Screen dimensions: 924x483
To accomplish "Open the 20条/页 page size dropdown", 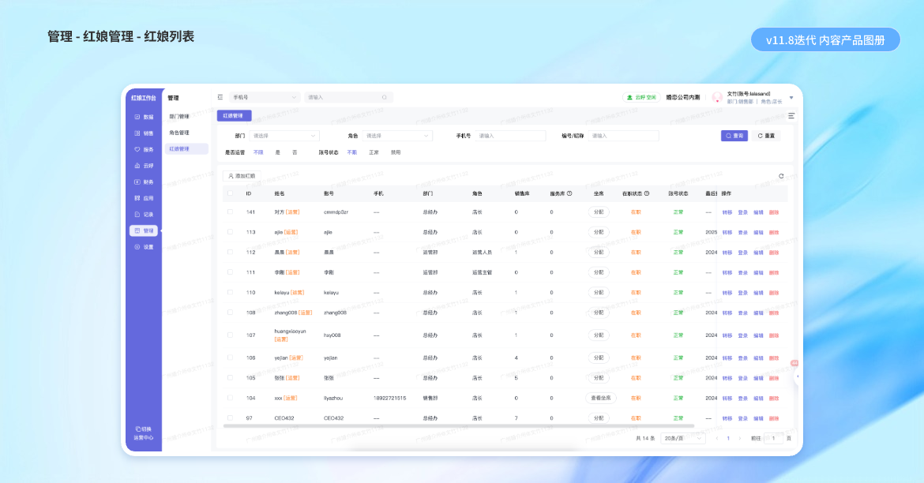I will pyautogui.click(x=682, y=438).
